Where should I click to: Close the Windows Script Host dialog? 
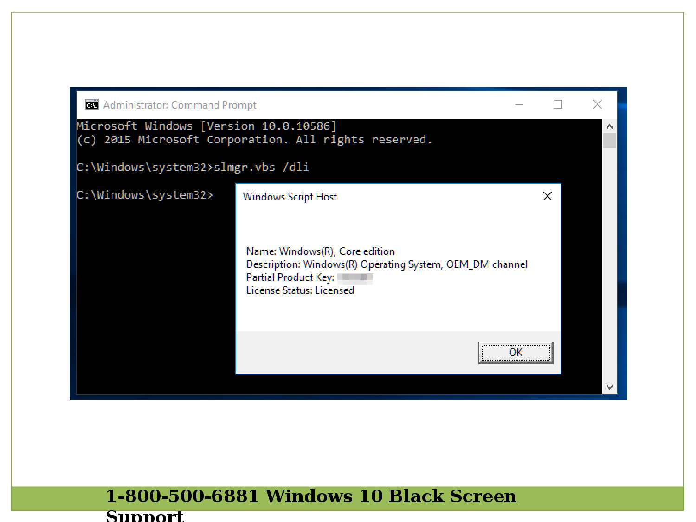pyautogui.click(x=548, y=196)
